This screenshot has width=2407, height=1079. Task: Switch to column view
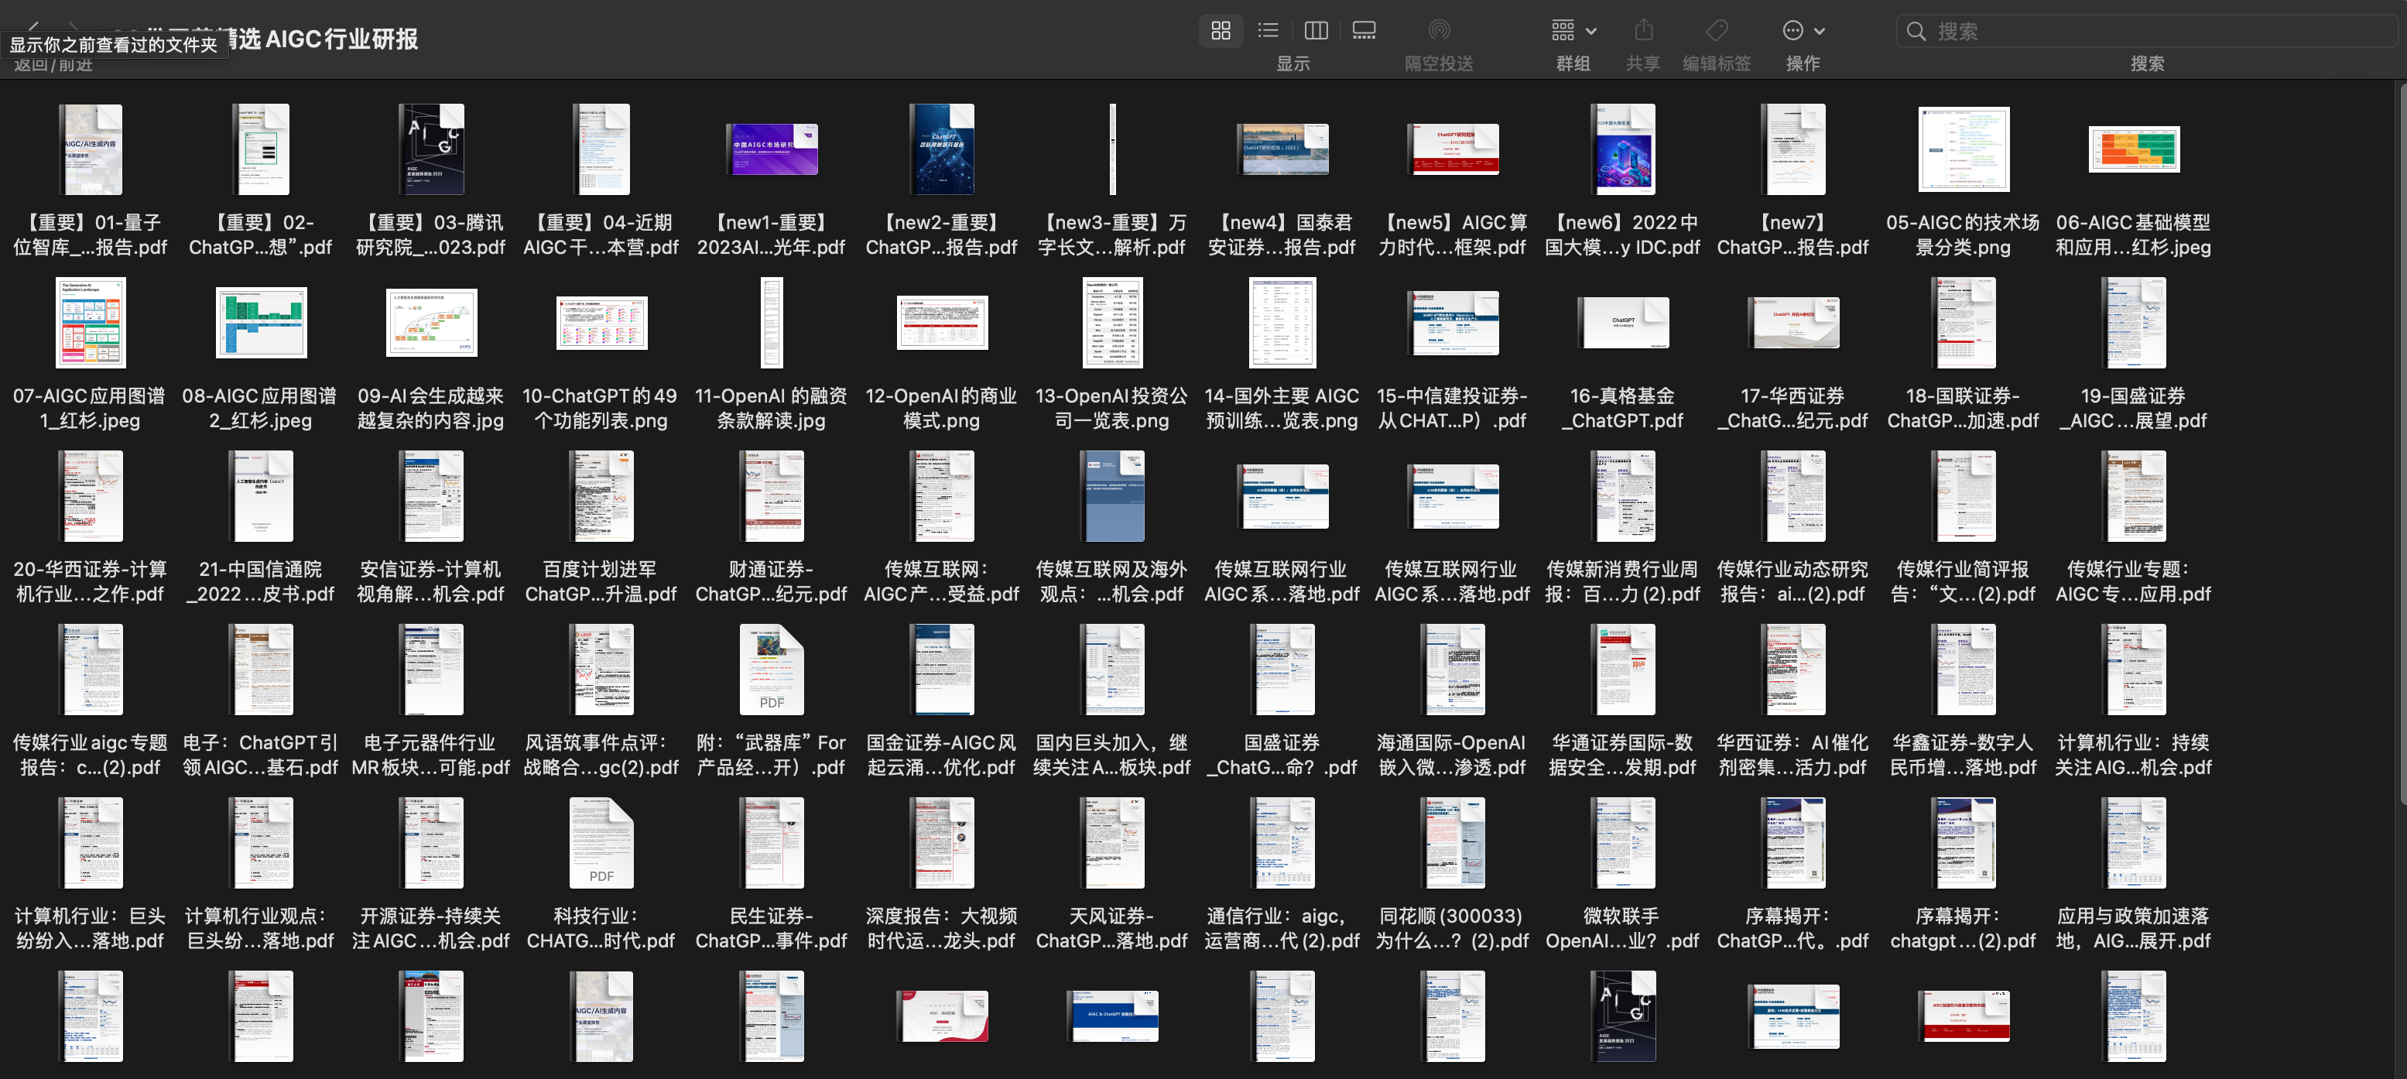point(1316,31)
